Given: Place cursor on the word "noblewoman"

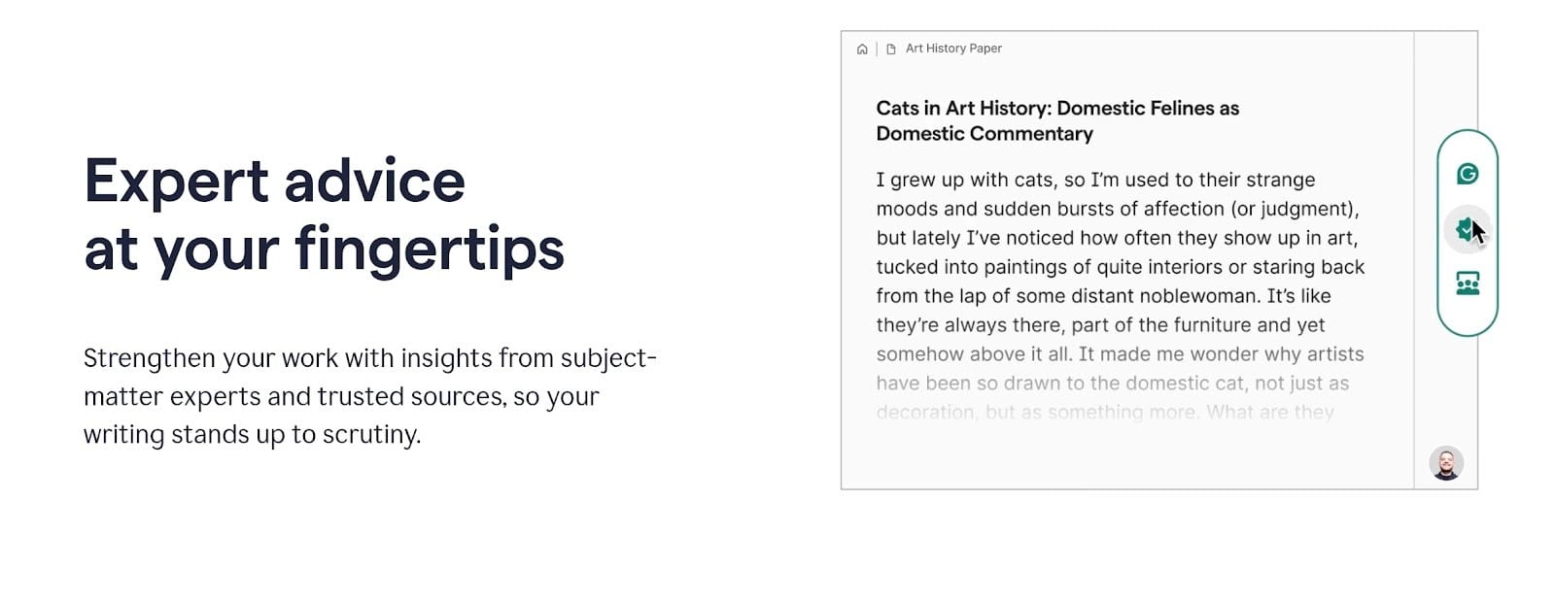Looking at the screenshot, I should (x=1201, y=296).
